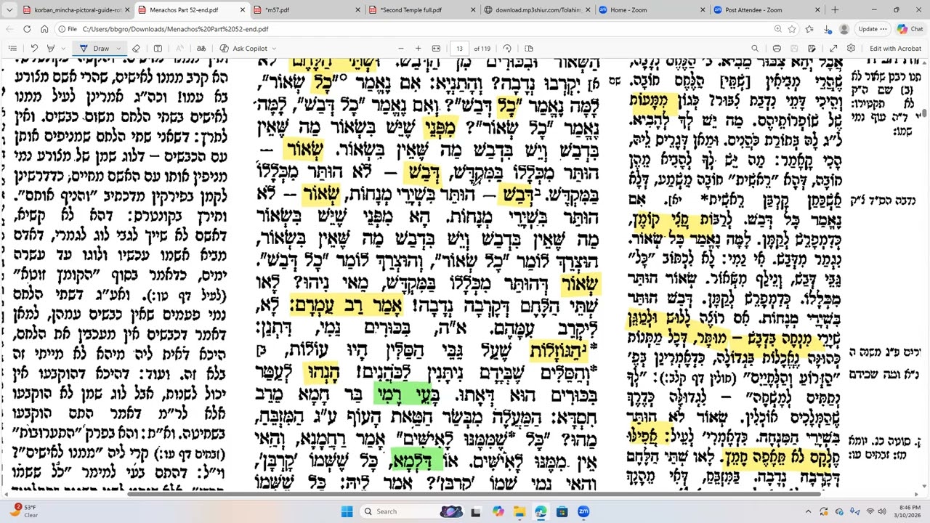Image resolution: width=930 pixels, height=523 pixels.
Task: Open the tab search dropdown chevron
Action: click(9, 10)
